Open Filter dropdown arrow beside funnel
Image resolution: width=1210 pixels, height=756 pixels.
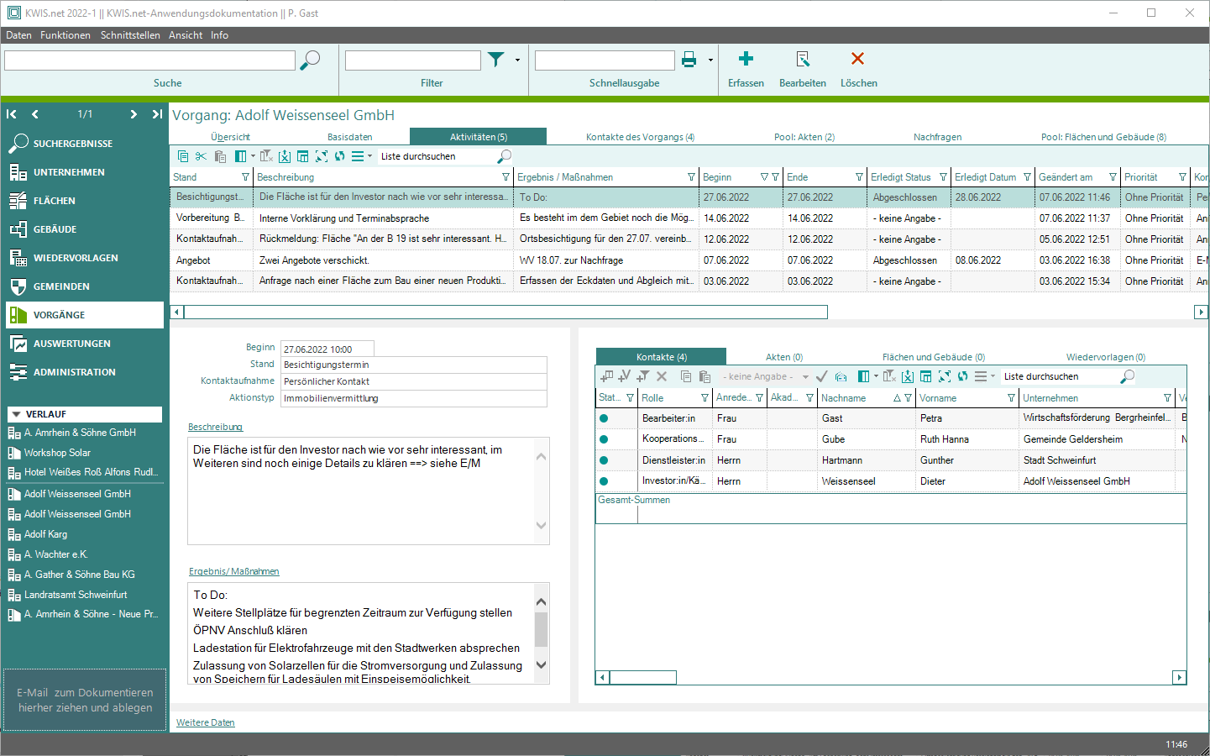coord(517,60)
